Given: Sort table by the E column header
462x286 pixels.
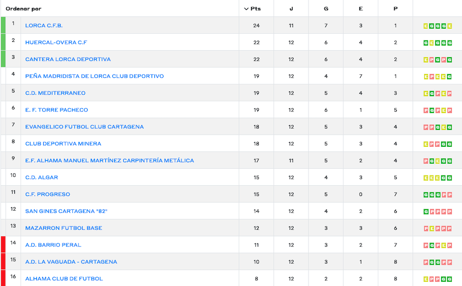Looking at the screenshot, I should point(360,9).
